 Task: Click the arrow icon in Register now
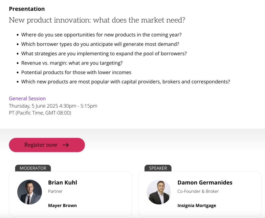click(66, 145)
